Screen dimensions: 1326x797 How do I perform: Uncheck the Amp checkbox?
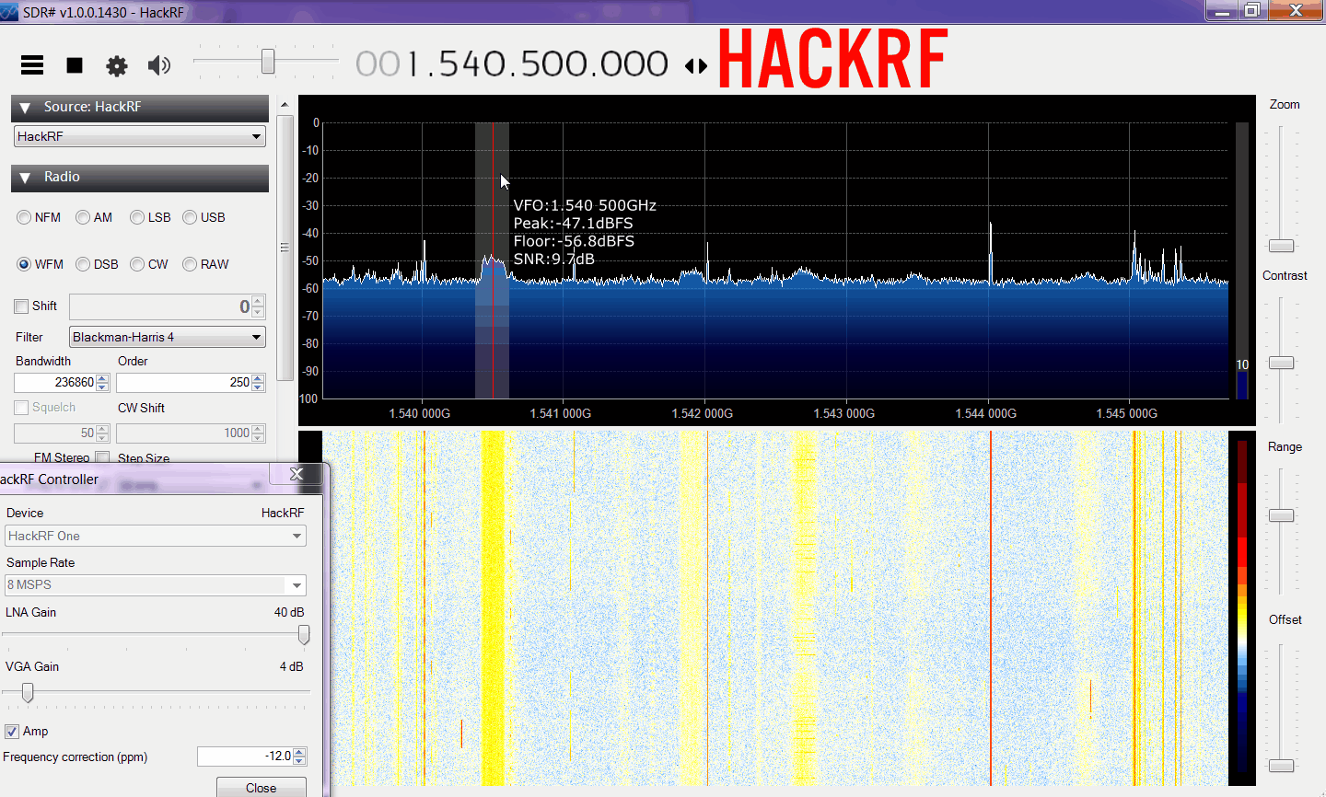(12, 732)
